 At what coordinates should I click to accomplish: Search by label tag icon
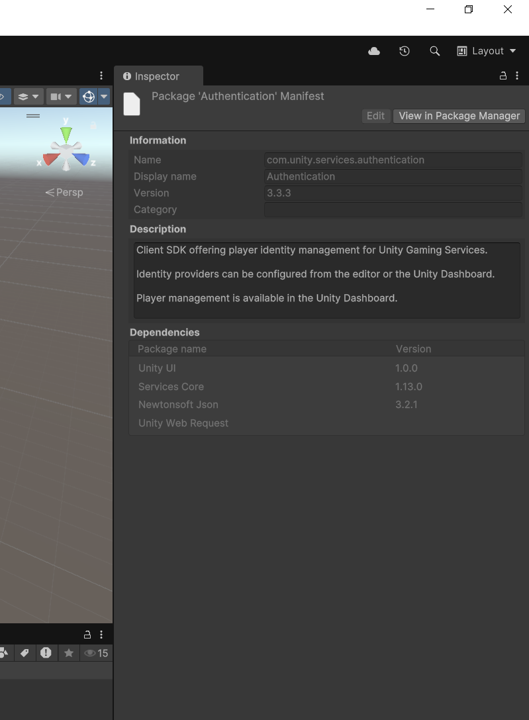(24, 652)
